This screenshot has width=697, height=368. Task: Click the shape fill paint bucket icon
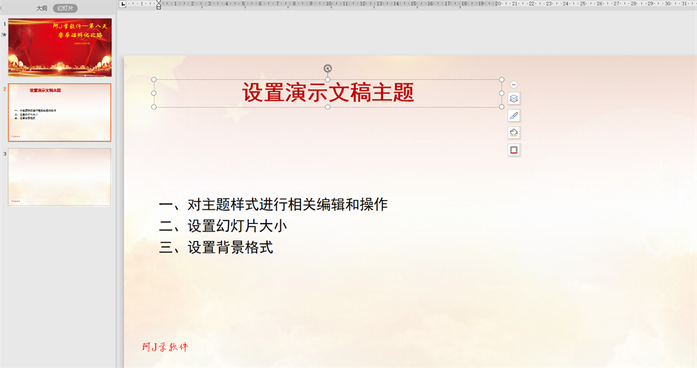(514, 133)
